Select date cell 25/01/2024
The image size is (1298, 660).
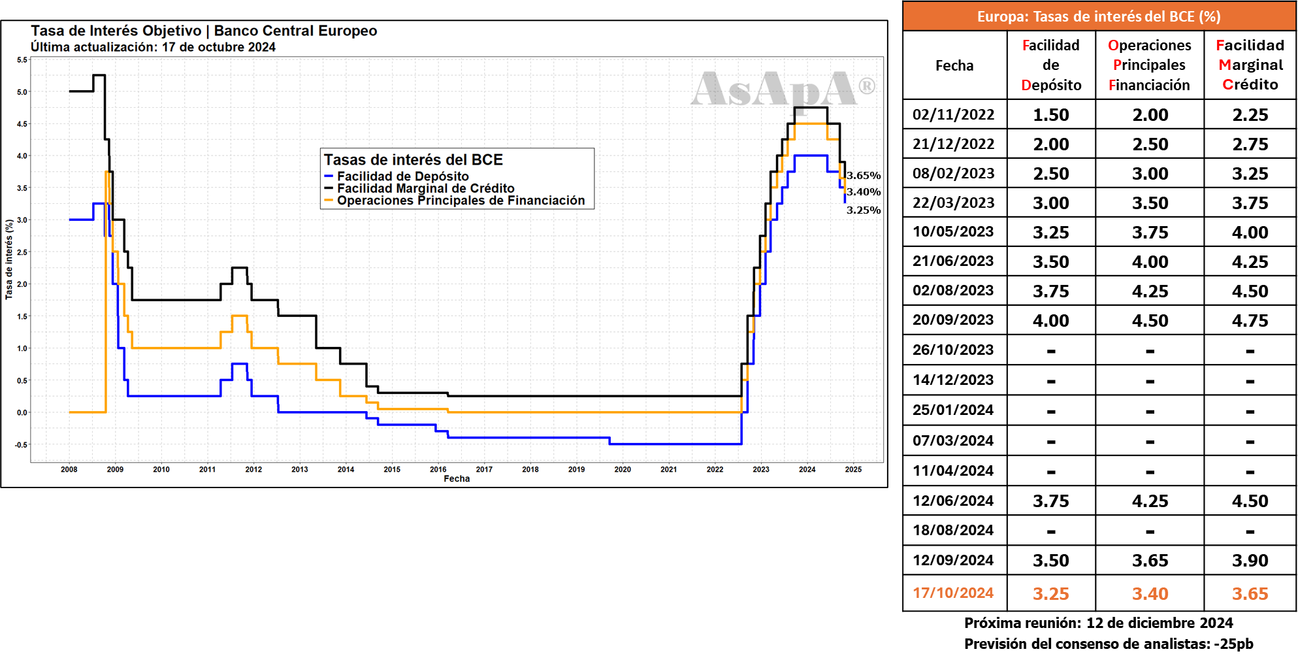click(x=954, y=410)
